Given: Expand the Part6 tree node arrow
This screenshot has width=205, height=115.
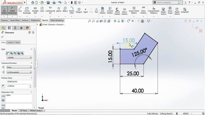Looking at the screenshot, I should pyautogui.click(x=37, y=24).
